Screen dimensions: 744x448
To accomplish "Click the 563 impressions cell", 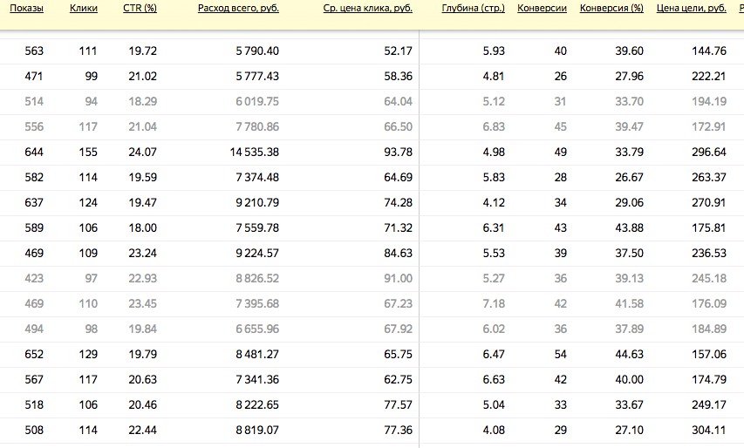I will coord(34,51).
